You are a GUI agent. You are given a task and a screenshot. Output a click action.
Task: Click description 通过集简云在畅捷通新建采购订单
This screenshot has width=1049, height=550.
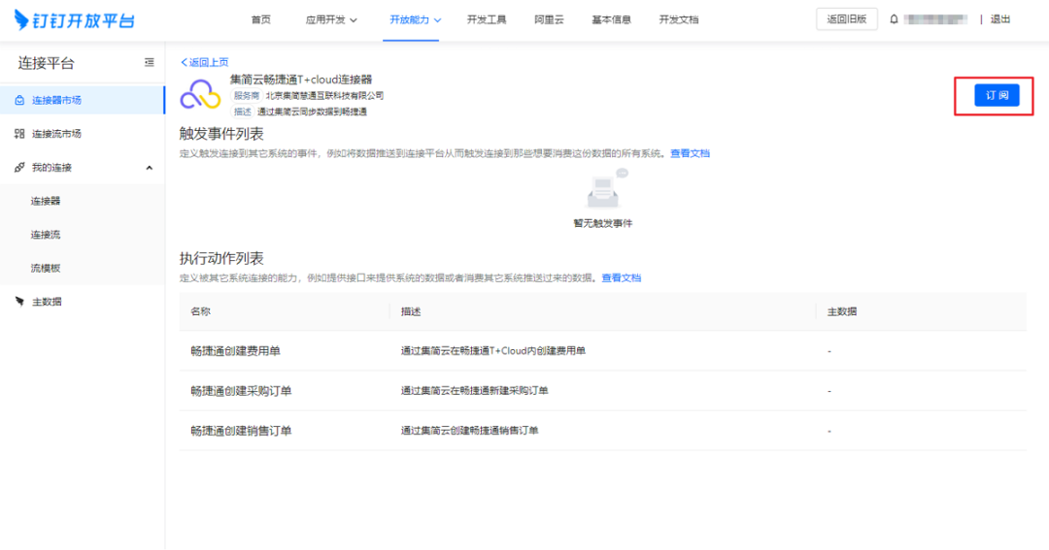tap(474, 391)
